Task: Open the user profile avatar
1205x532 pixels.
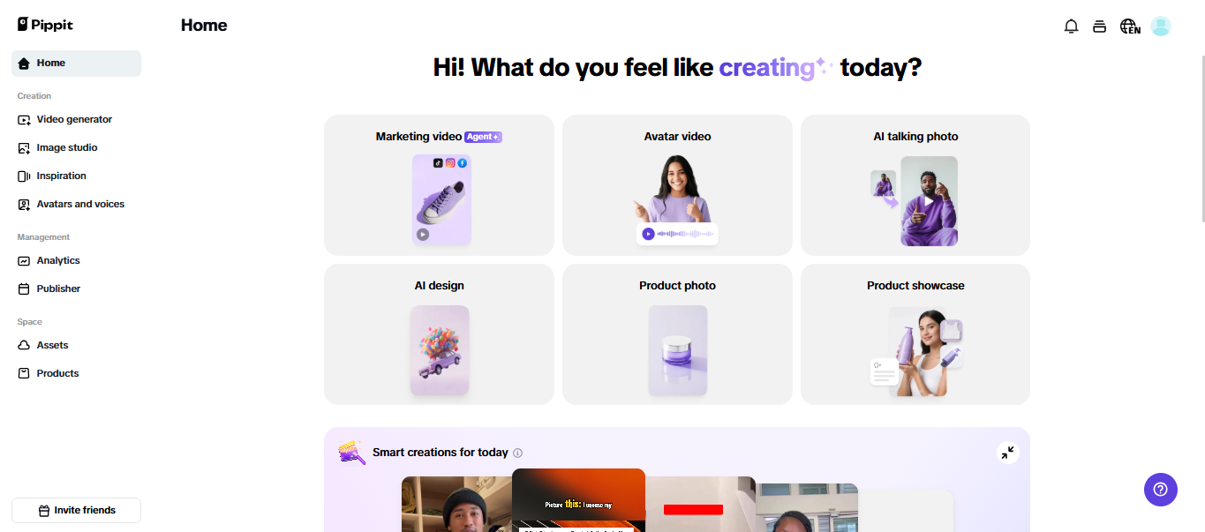Action: coord(1161,26)
